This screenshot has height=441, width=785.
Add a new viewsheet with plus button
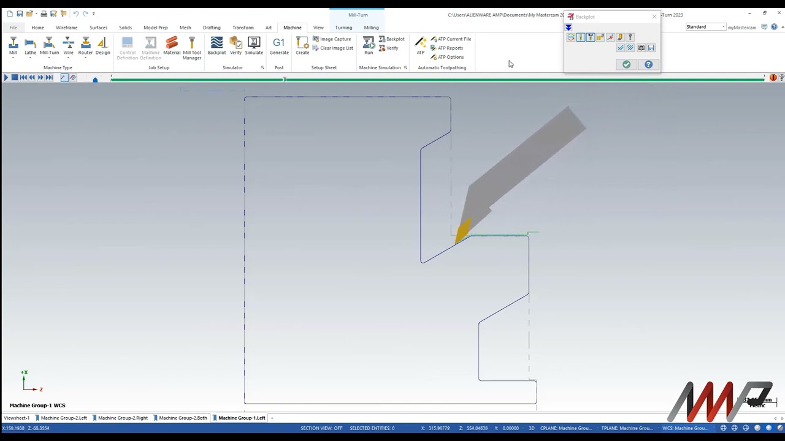(x=272, y=418)
